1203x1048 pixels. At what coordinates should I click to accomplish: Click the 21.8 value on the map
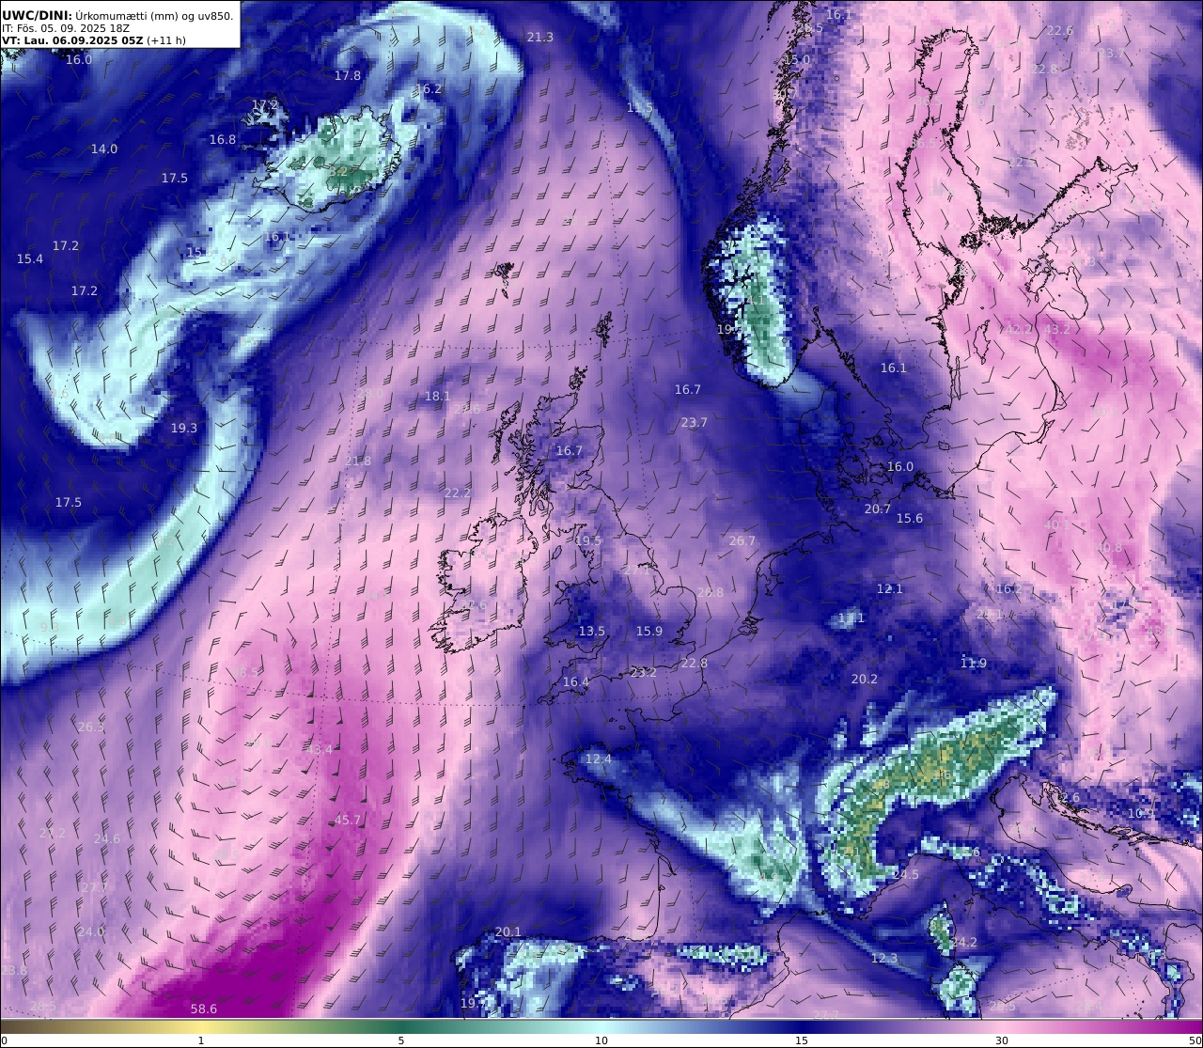(358, 461)
